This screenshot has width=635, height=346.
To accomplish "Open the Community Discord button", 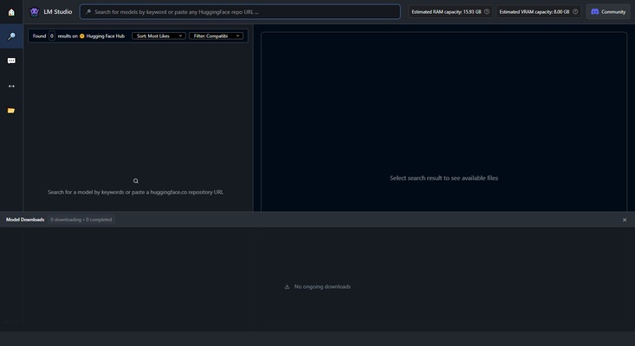I will (x=608, y=12).
